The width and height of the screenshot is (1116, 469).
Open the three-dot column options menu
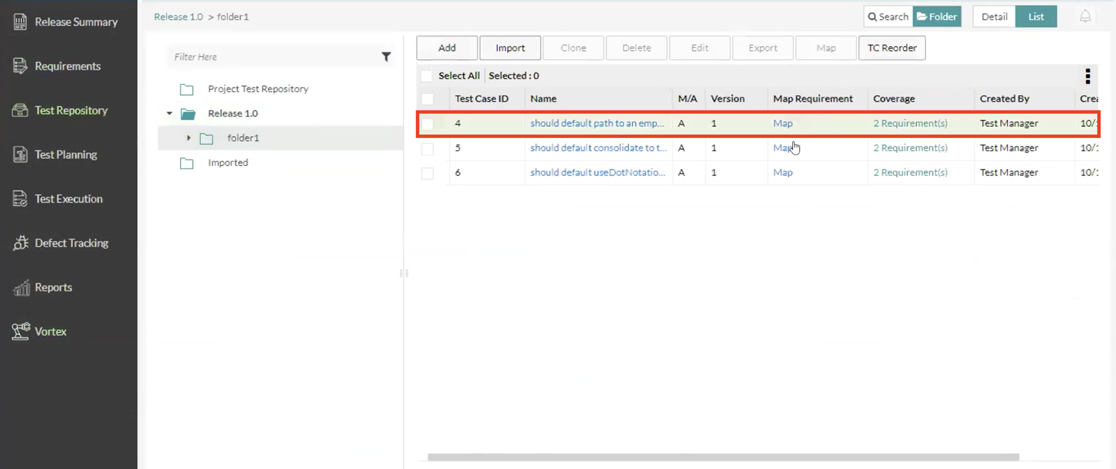point(1087,76)
